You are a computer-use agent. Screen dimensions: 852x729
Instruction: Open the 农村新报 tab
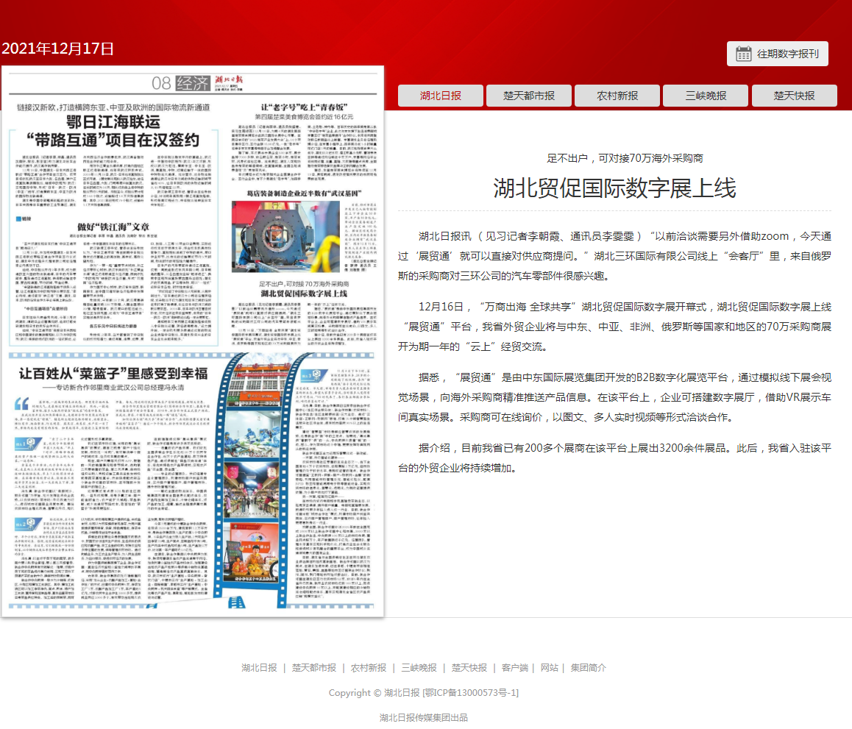(x=617, y=96)
